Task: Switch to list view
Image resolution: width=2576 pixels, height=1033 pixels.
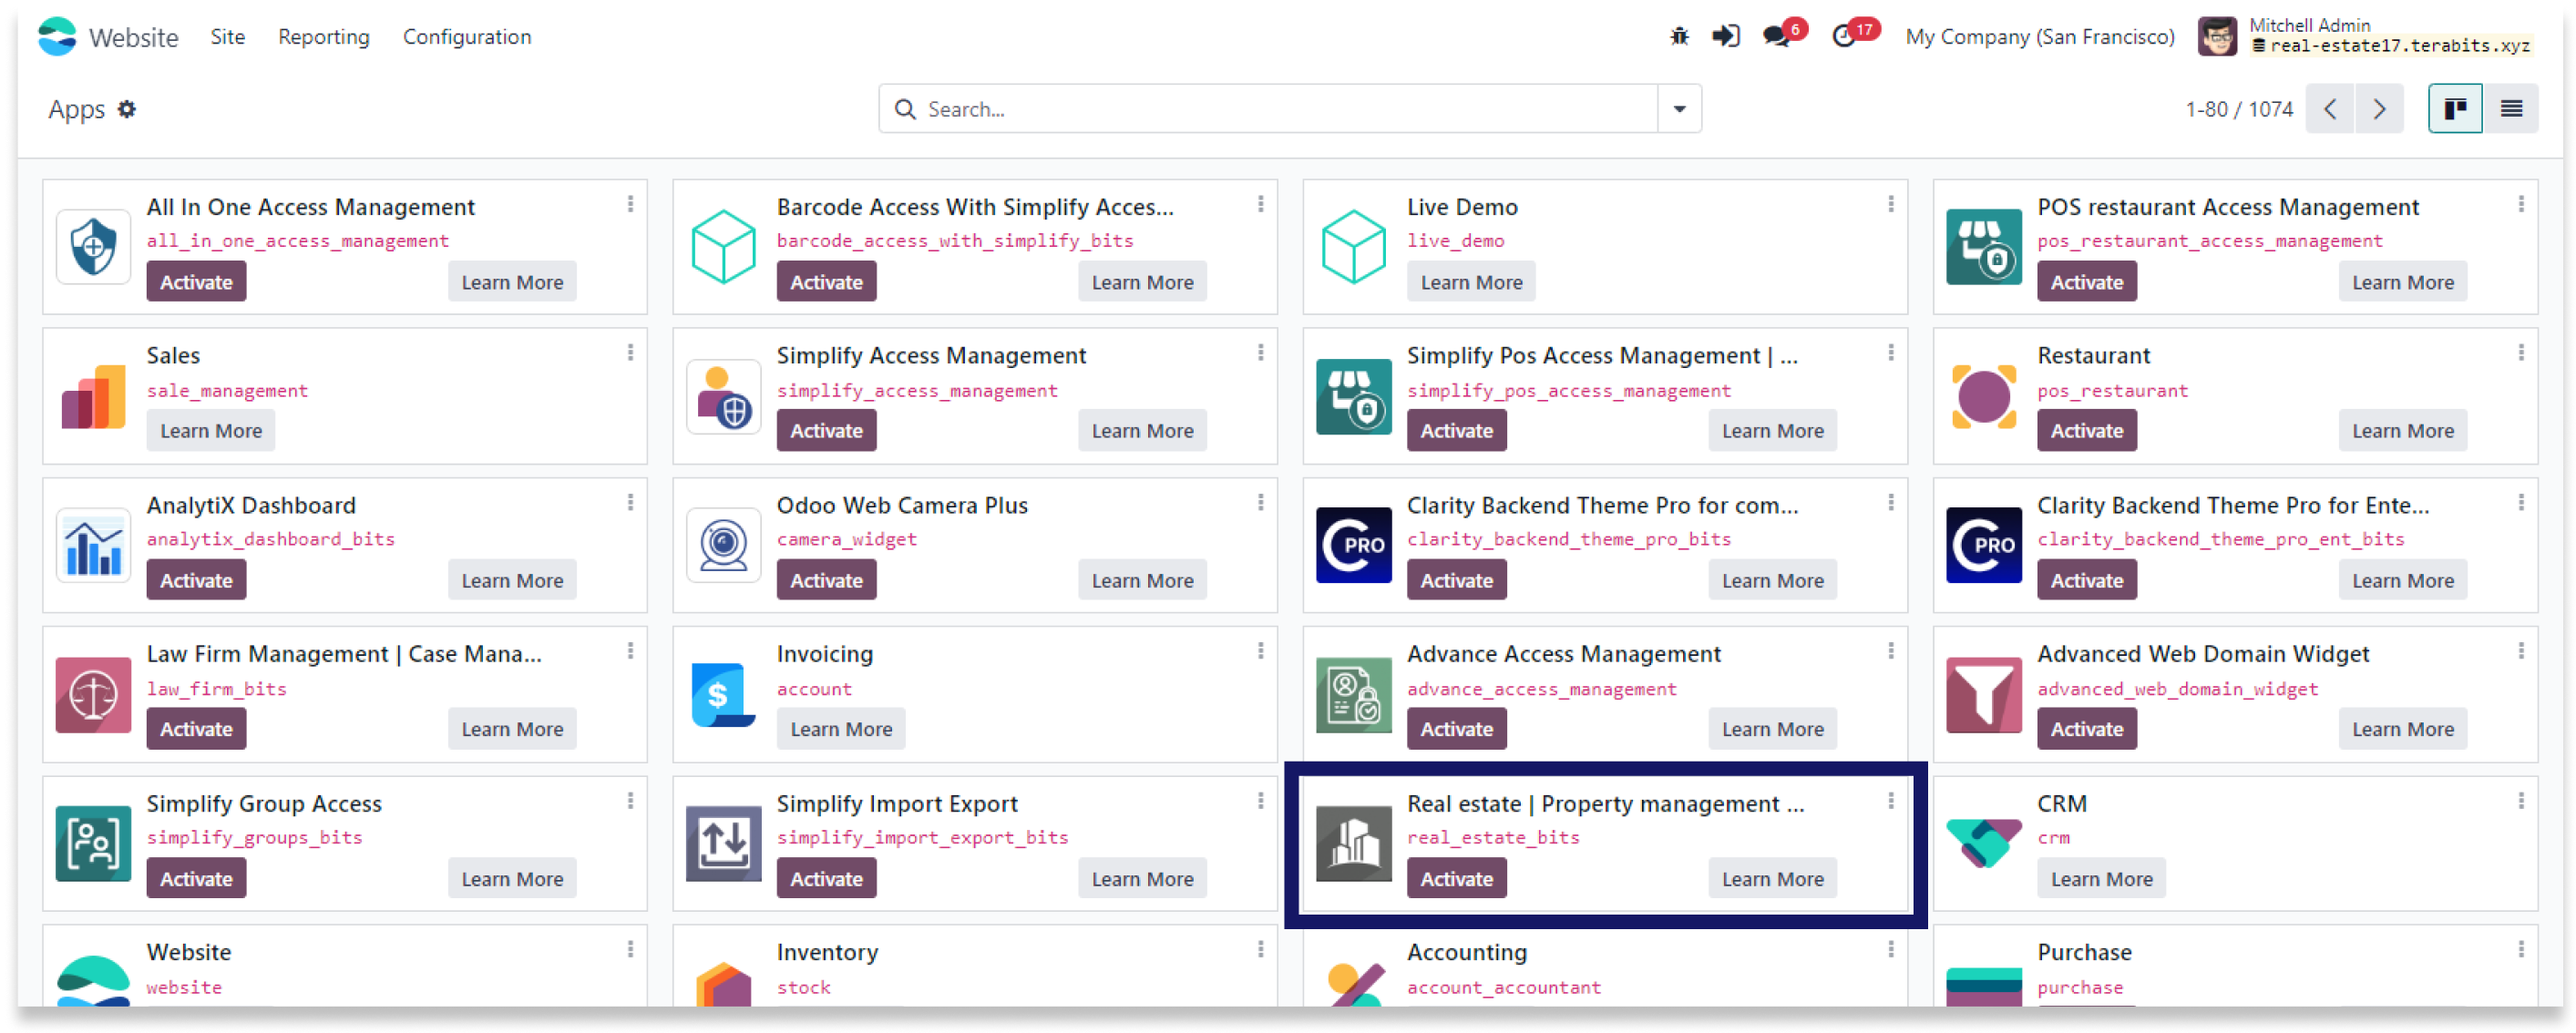Action: 2511,109
